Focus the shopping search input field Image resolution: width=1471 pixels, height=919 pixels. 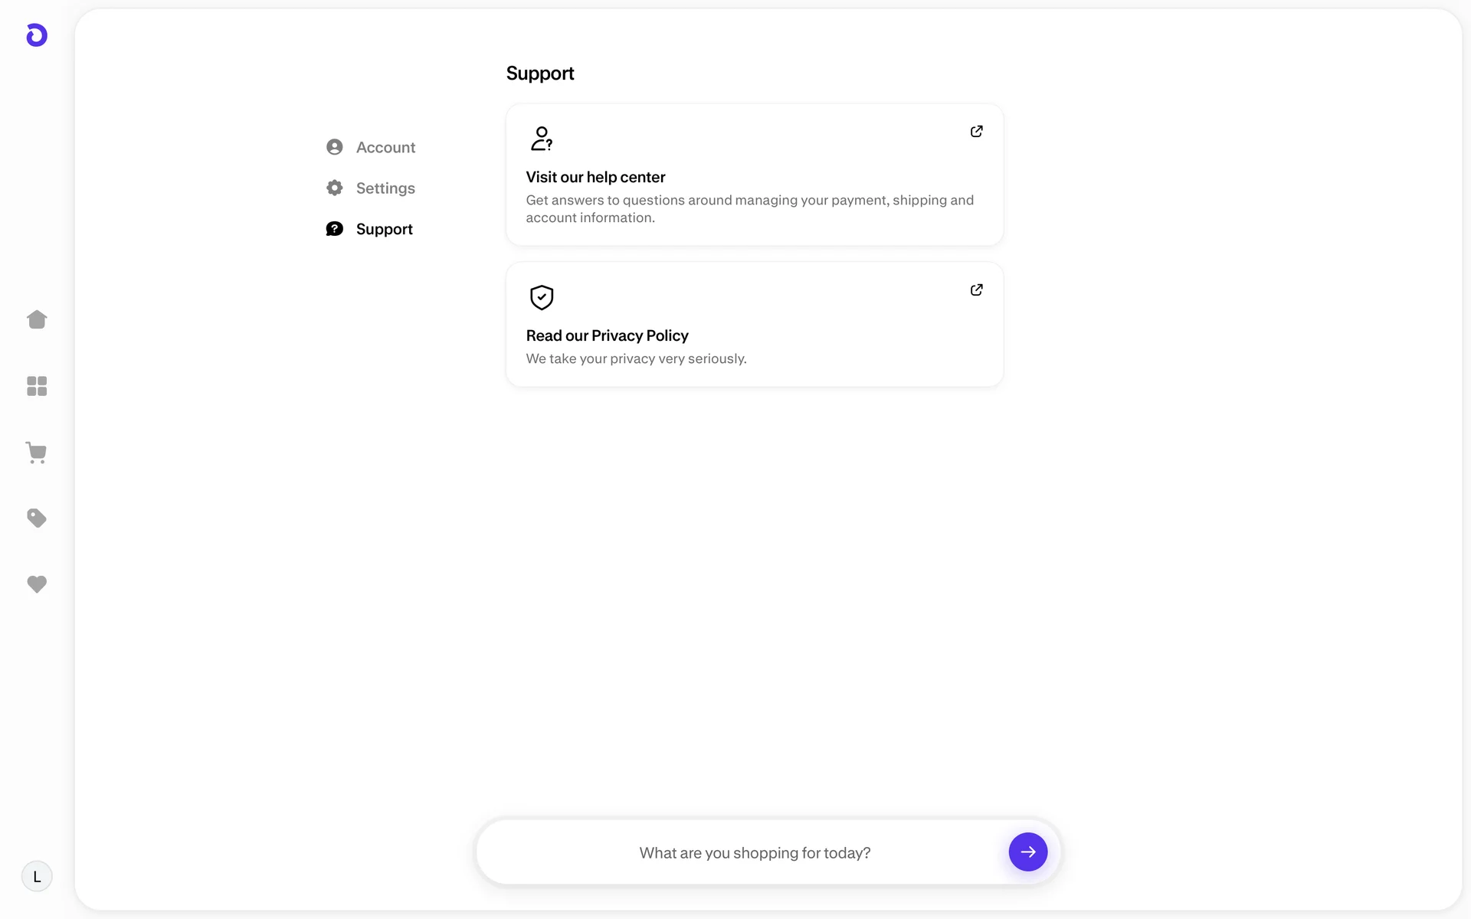[754, 852]
